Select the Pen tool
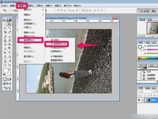This screenshot has height=119, width=158. click(5, 57)
